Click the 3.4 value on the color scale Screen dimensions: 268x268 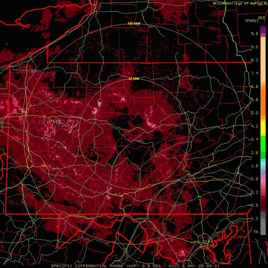tap(255, 139)
